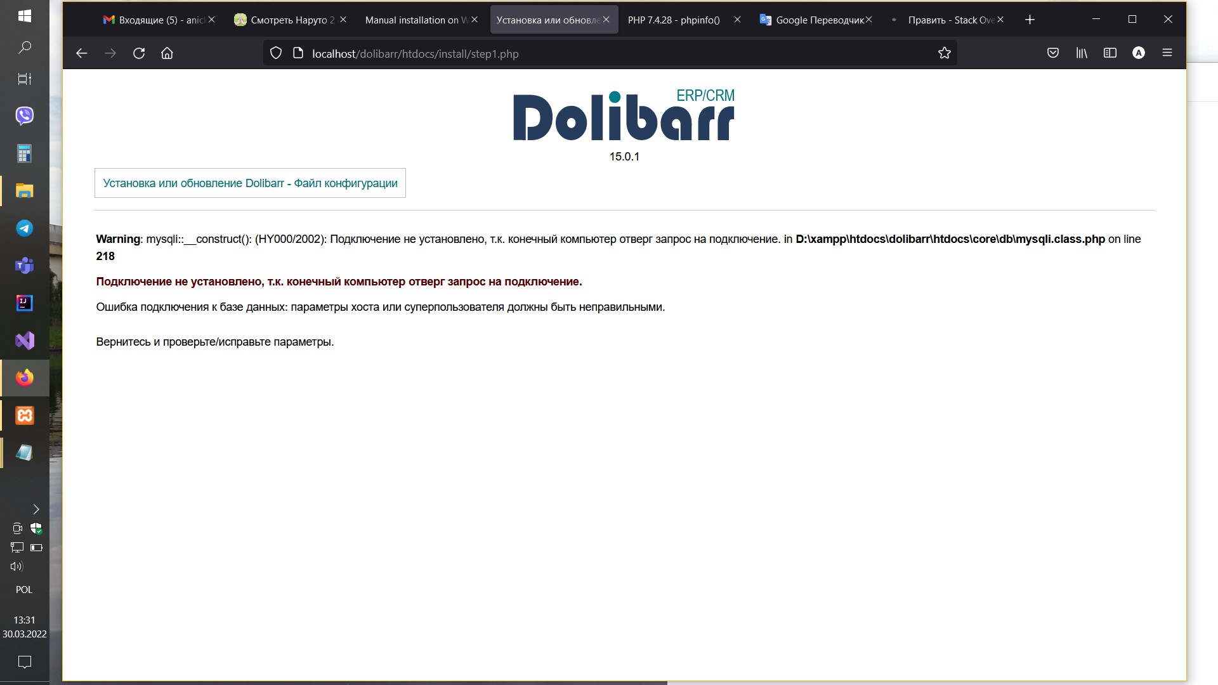
Task: Open Visual Studio from the taskbar
Action: (x=25, y=341)
